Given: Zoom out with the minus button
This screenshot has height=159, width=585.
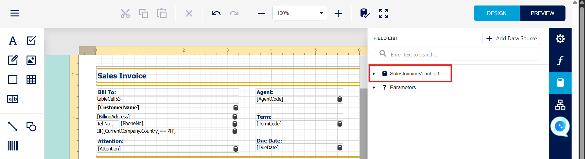Looking at the screenshot, I should [x=261, y=13].
